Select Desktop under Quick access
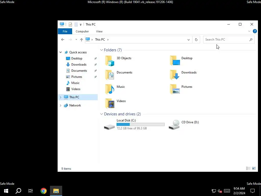The image size is (261, 196). click(77, 58)
